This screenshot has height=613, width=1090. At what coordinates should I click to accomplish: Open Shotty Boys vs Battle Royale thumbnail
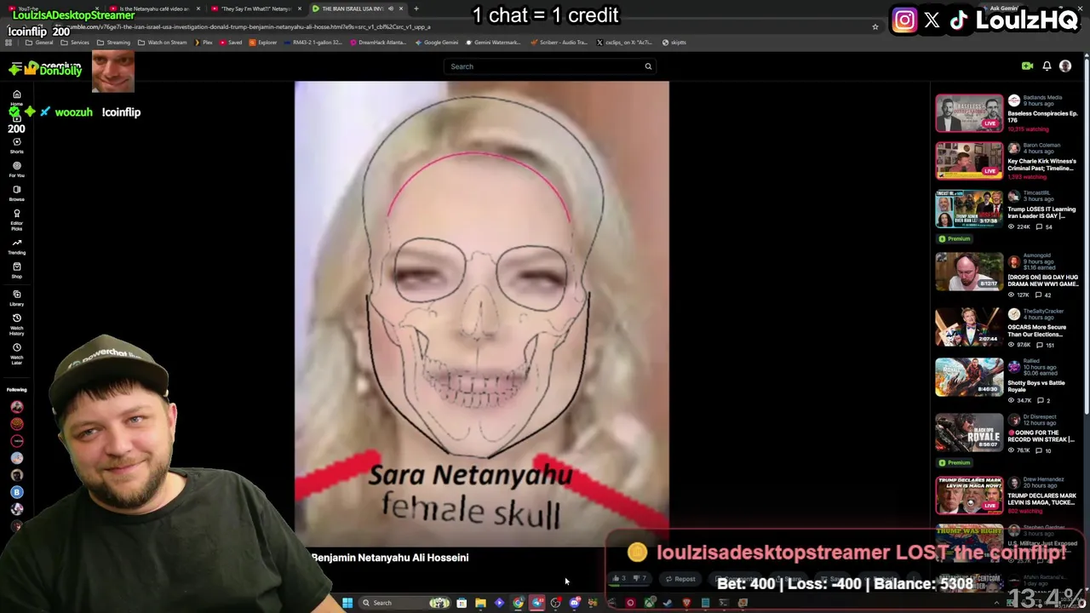click(969, 377)
